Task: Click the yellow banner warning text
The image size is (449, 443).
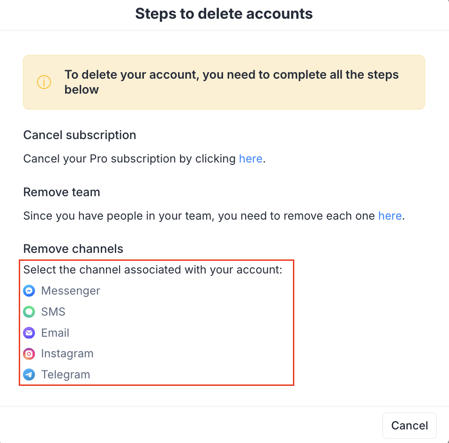Action: [232, 82]
